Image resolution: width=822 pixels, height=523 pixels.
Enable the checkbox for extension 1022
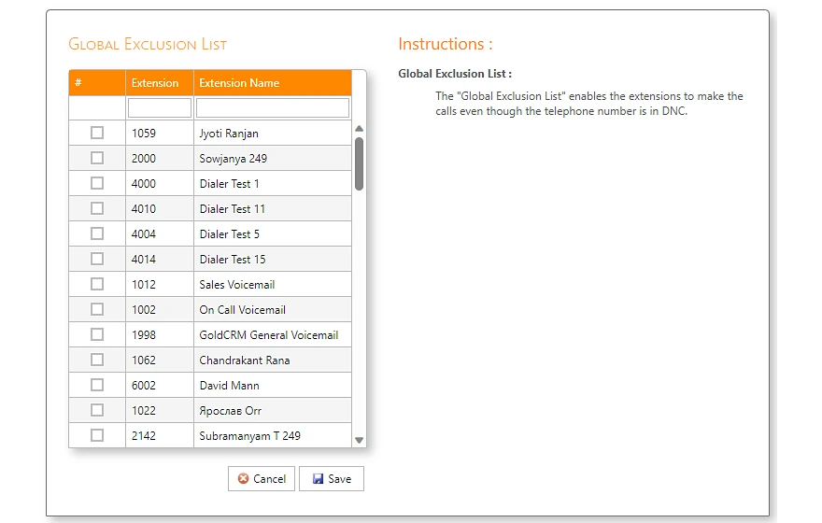[x=97, y=410]
